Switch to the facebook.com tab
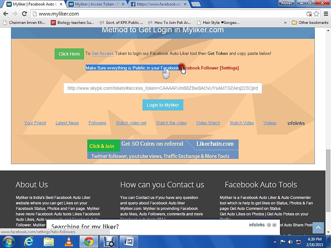331x248 pixels. tap(158, 4)
